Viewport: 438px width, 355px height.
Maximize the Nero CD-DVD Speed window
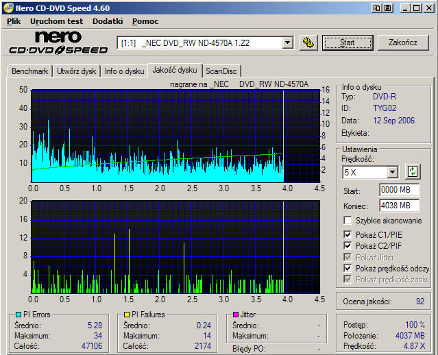(416, 8)
